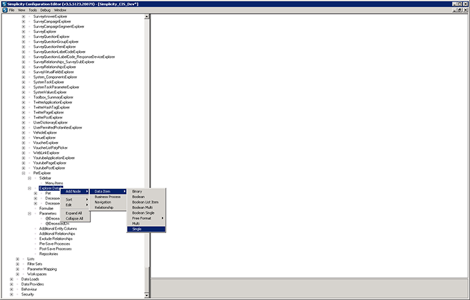This screenshot has width=470, height=300.
Task: Choose Business Process under Add Node
Action: point(107,196)
